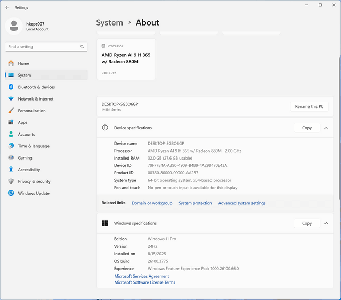Screen dimensions: 341x300
Task: Click the Network wifi icon
Action: click(11, 98)
